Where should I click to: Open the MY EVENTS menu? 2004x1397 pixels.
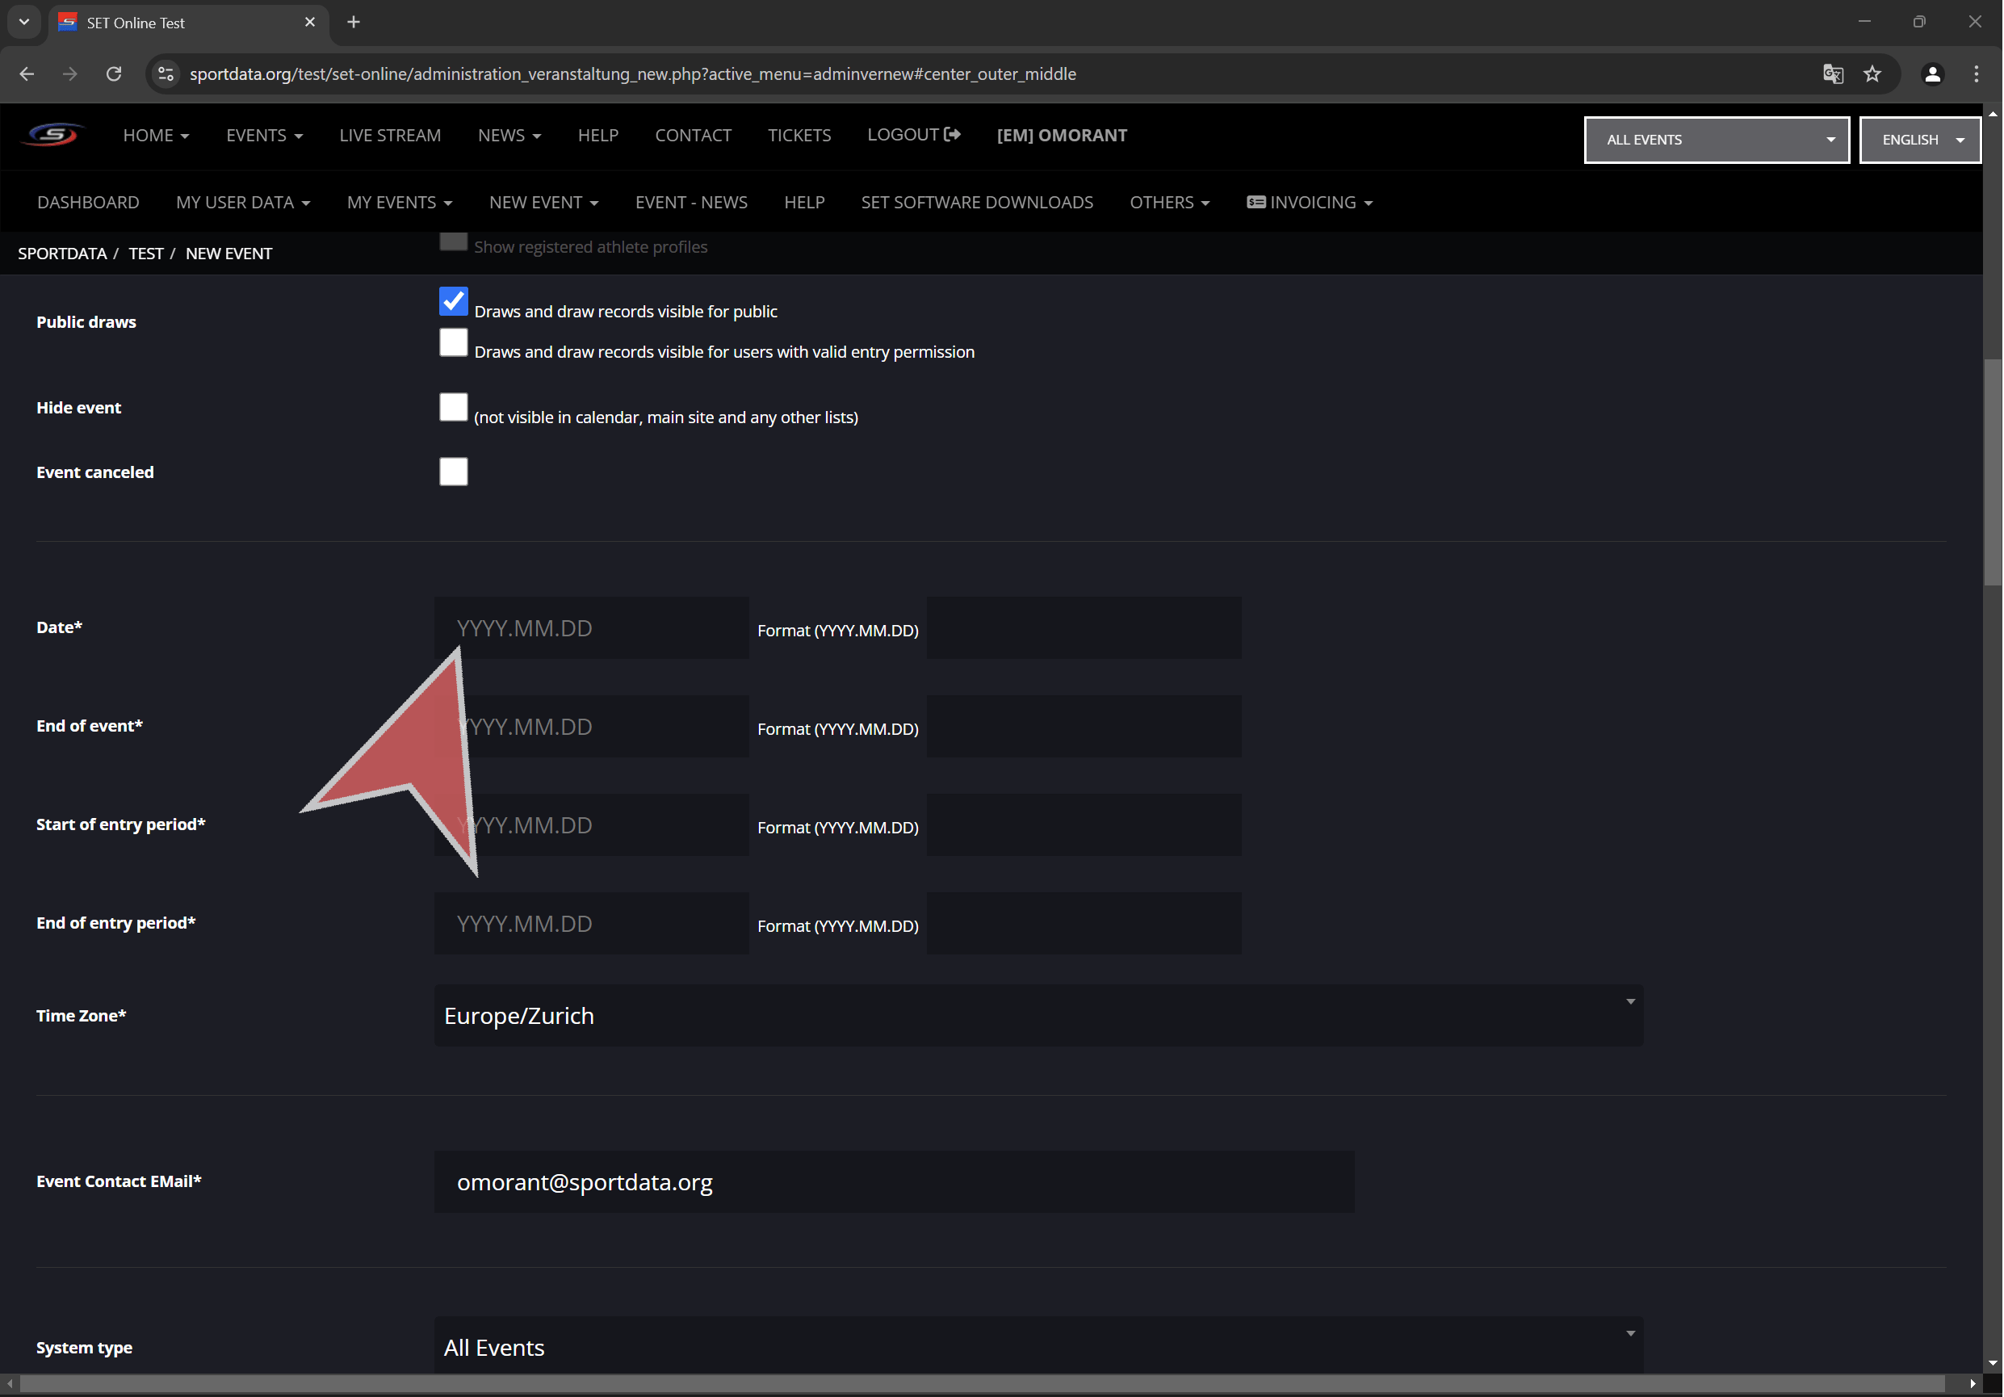[399, 203]
